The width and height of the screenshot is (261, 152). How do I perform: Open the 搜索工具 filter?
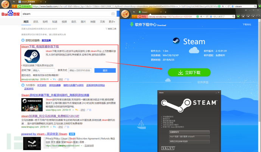111,29
